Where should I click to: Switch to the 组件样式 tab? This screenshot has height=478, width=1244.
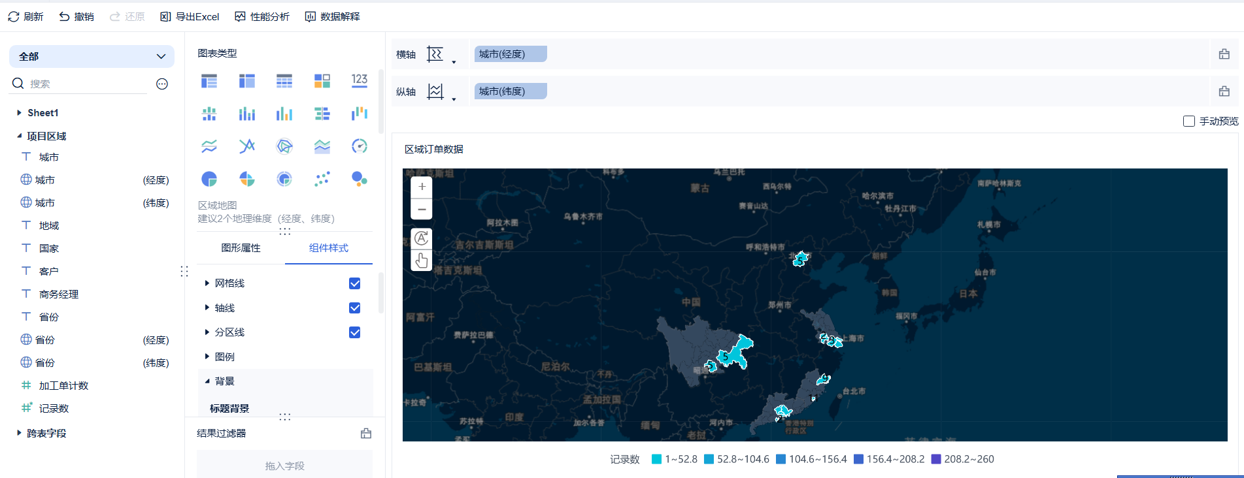[329, 248]
